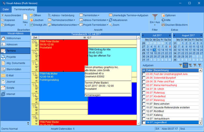Go to next month in August 2017 calendar
This screenshot has height=132, width=204.
point(201,35)
